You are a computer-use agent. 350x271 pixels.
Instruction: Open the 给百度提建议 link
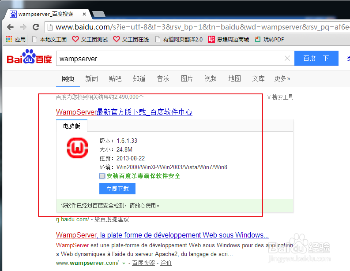tap(112, 219)
